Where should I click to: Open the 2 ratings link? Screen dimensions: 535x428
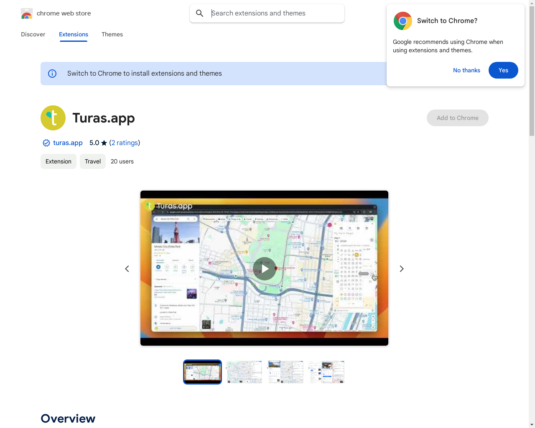(125, 143)
